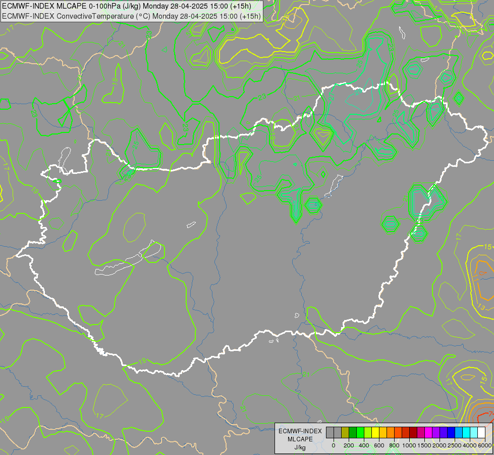This screenshot has width=494, height=455.
Task: Pick the magenta legend swatch
Action: pos(429,432)
